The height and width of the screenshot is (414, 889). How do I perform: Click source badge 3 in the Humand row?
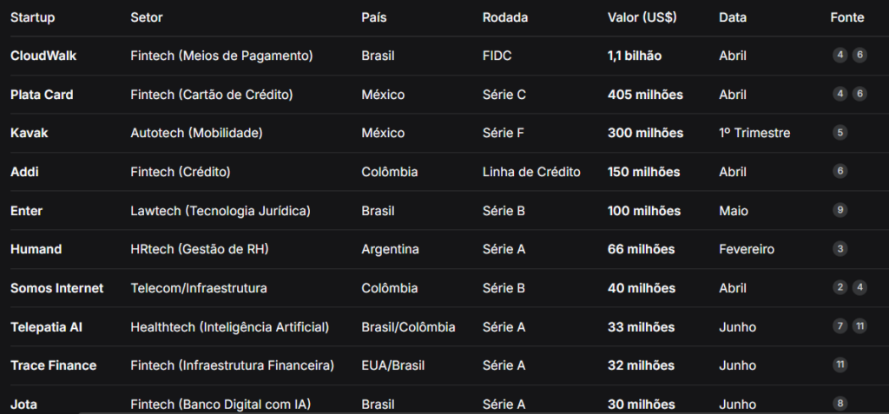coord(840,249)
